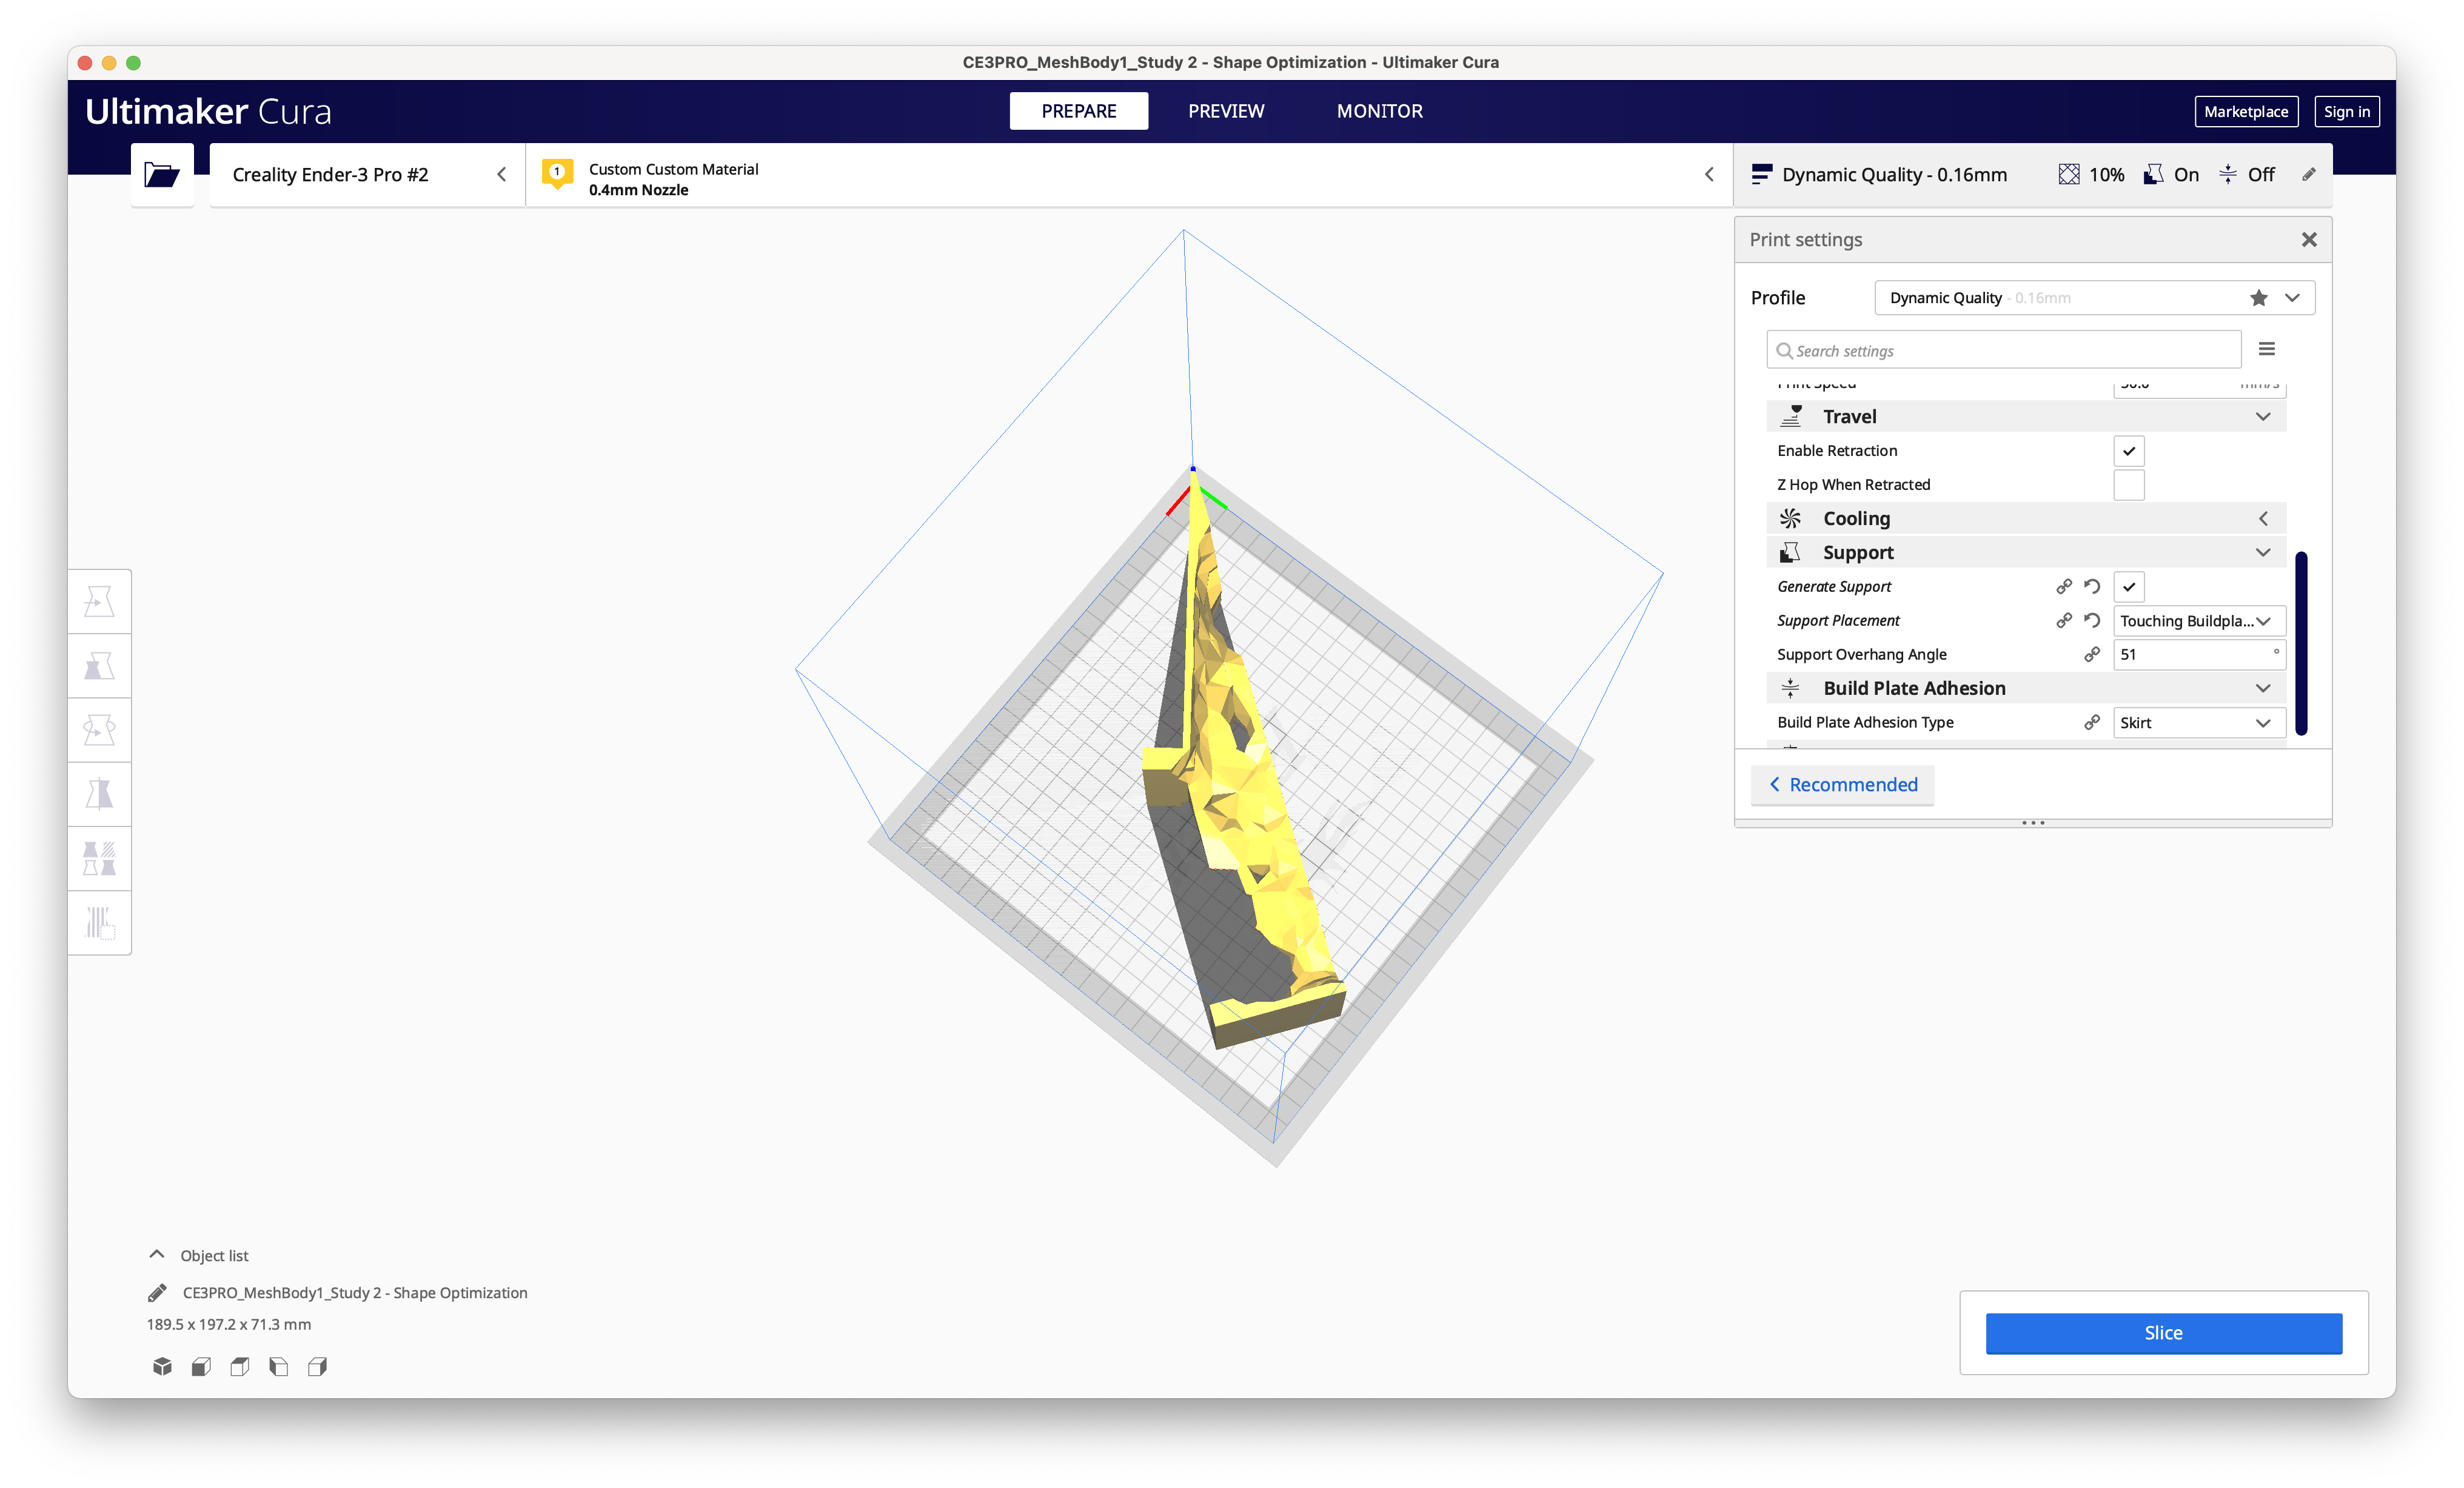Switch to Recommended settings mode

coord(1842,785)
